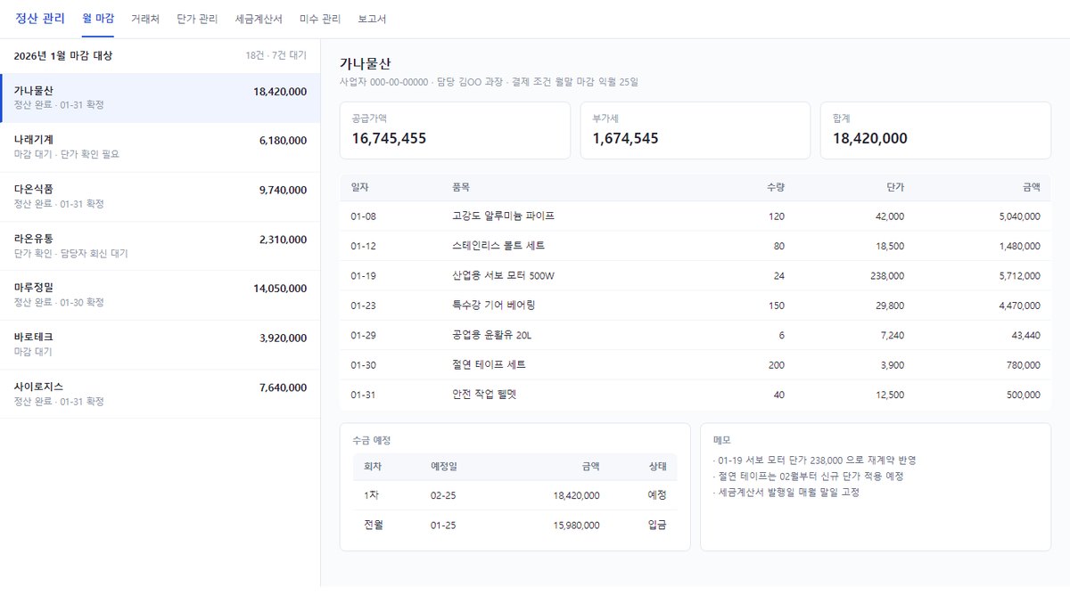Open the 월 마감 tab
The image size is (1070, 595).
click(x=97, y=19)
